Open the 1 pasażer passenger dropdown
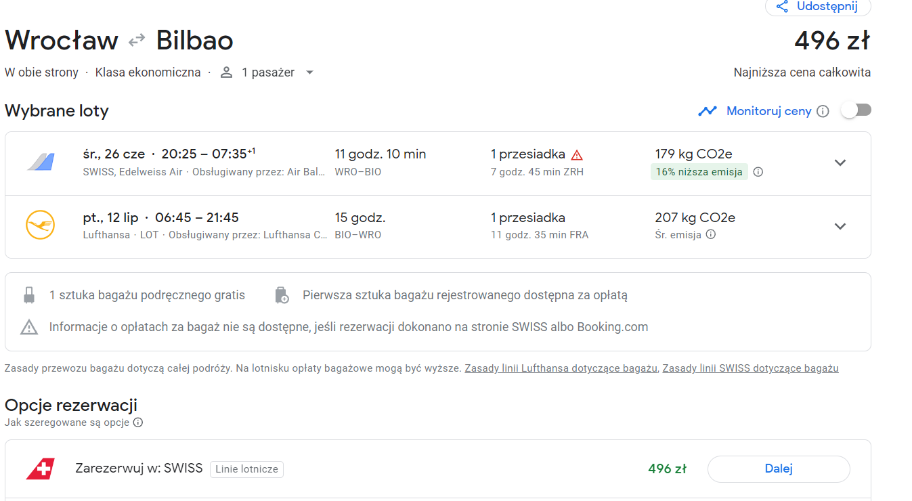The image size is (912, 501). [x=267, y=72]
